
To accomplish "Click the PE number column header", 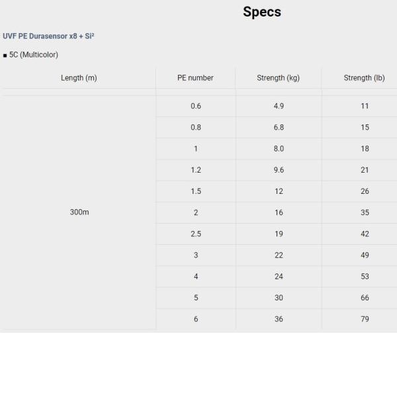I will coord(195,78).
